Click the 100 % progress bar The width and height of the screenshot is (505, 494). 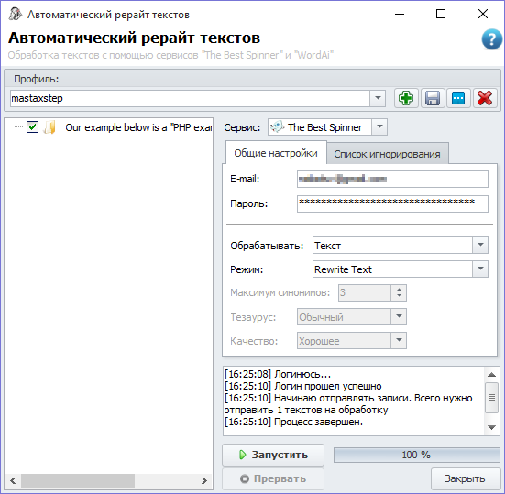(x=416, y=455)
